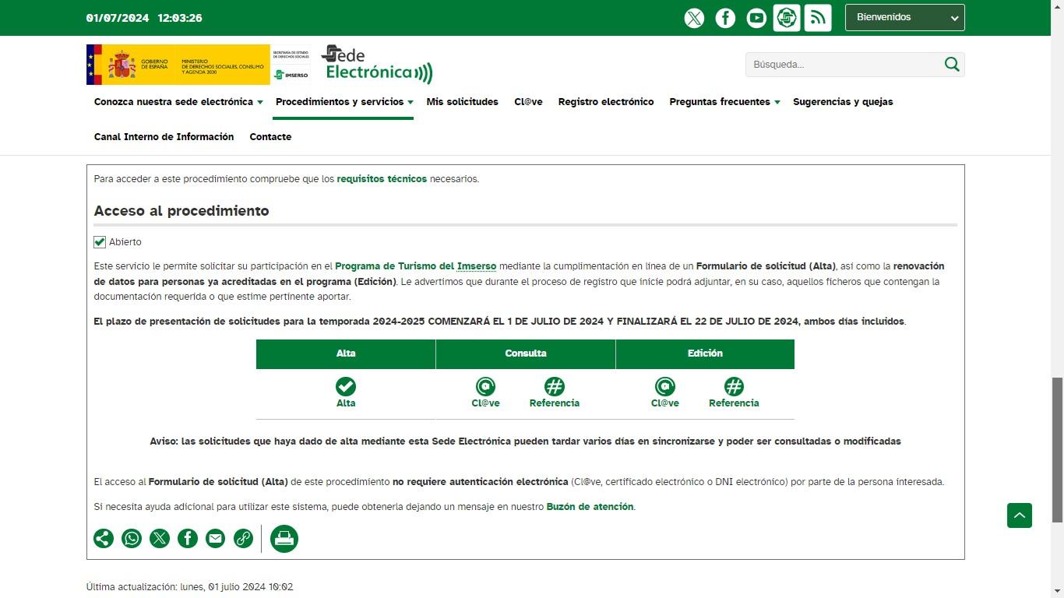This screenshot has width=1064, height=598.
Task: Copy link using chain icon
Action: 243,538
